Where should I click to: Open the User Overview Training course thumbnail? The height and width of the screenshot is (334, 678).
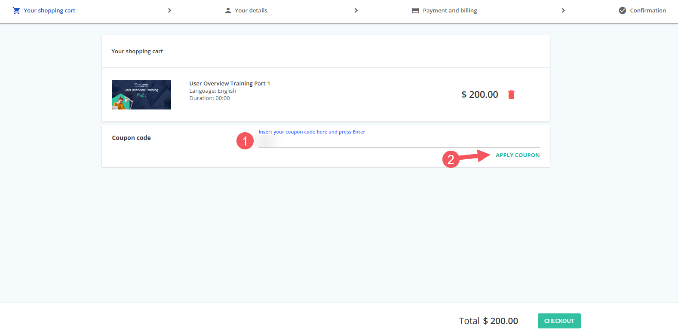point(141,94)
